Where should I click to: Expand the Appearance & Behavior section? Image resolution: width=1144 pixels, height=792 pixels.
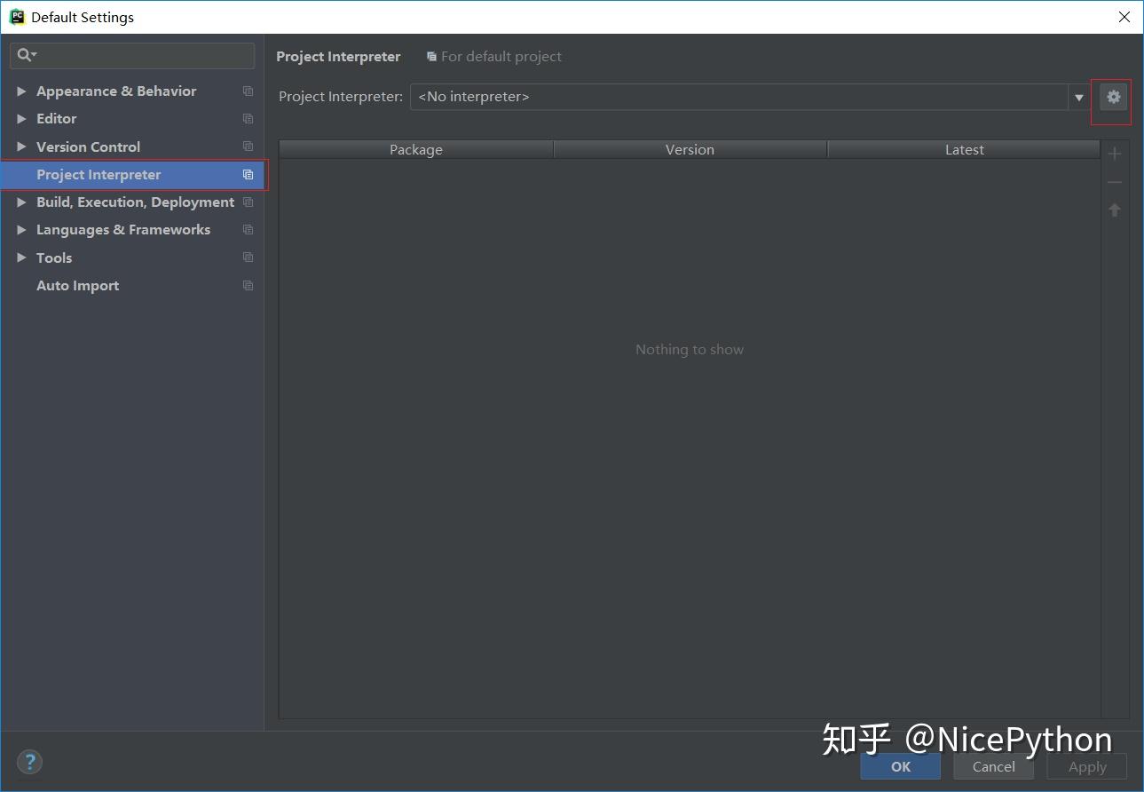point(21,91)
